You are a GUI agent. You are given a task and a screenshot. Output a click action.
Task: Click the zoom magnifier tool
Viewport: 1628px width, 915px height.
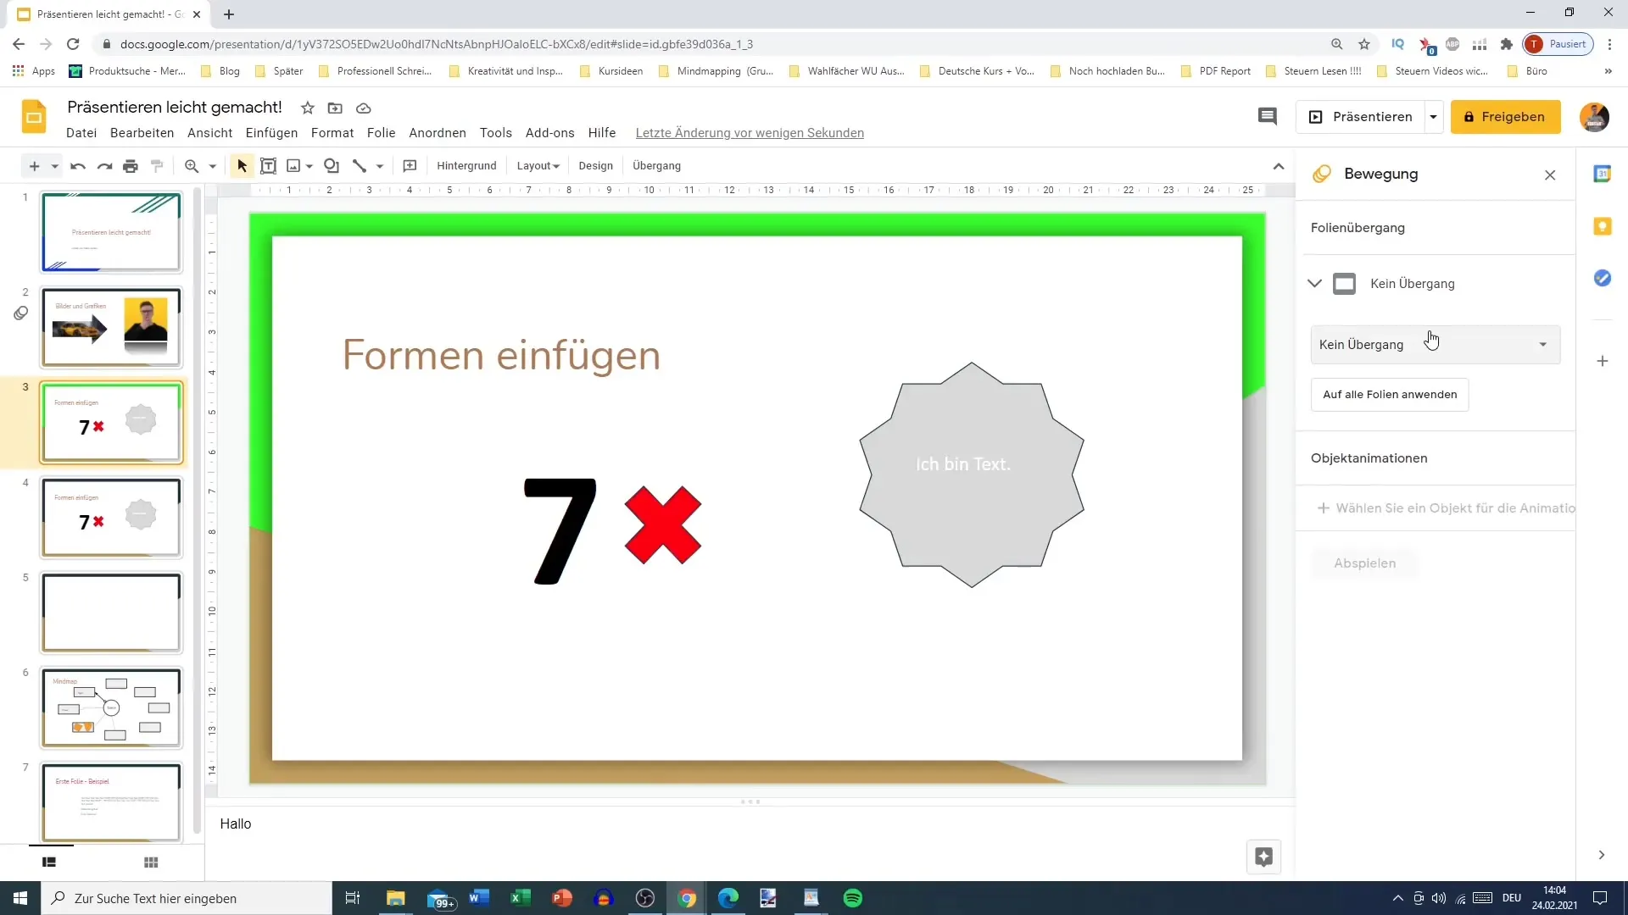[x=192, y=166]
